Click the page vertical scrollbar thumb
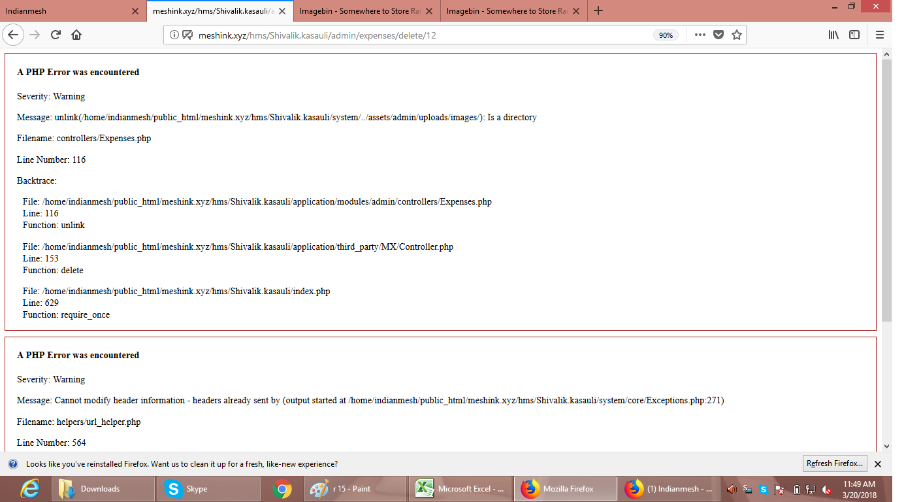The width and height of the screenshot is (921, 502). coord(886,190)
